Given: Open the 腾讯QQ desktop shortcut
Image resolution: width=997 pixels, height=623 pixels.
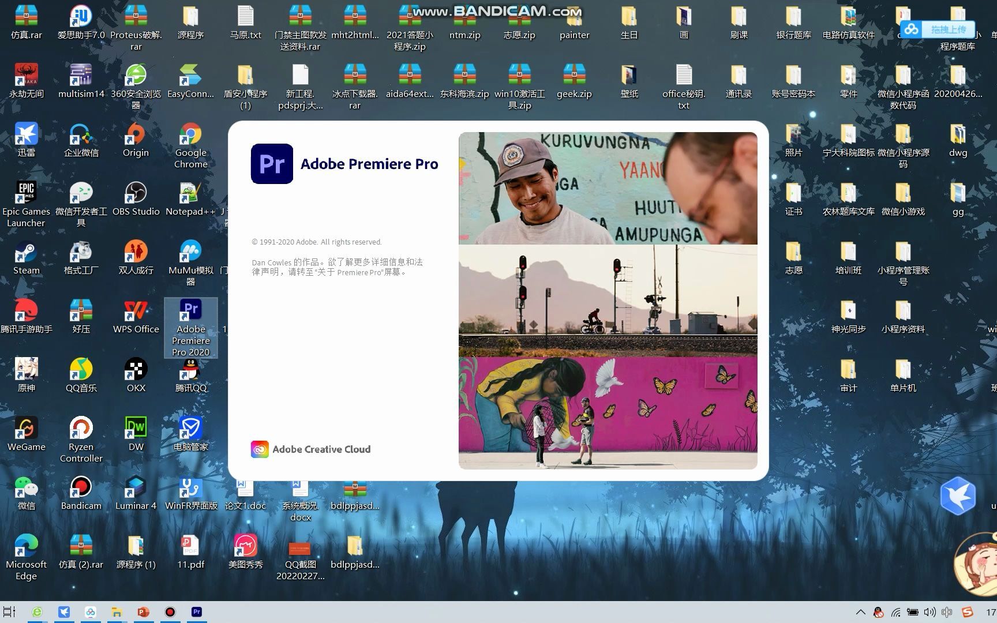Looking at the screenshot, I should (x=191, y=375).
